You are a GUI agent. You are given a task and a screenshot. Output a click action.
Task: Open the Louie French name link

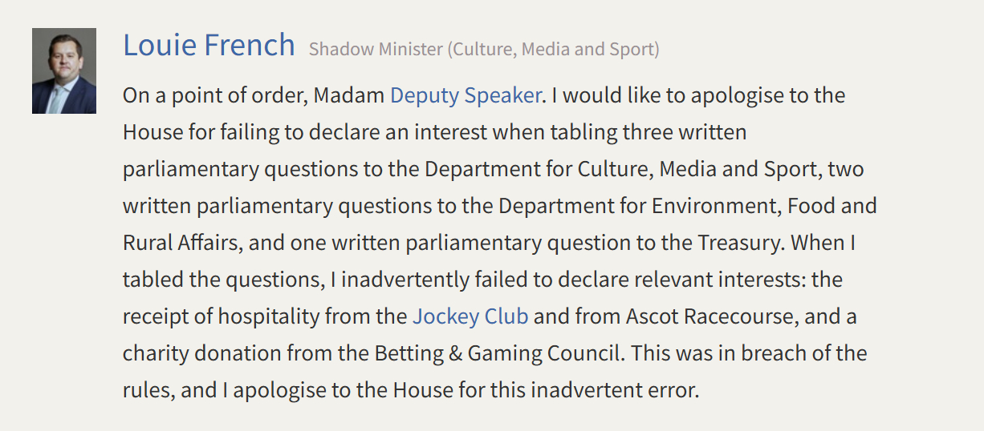point(209,45)
